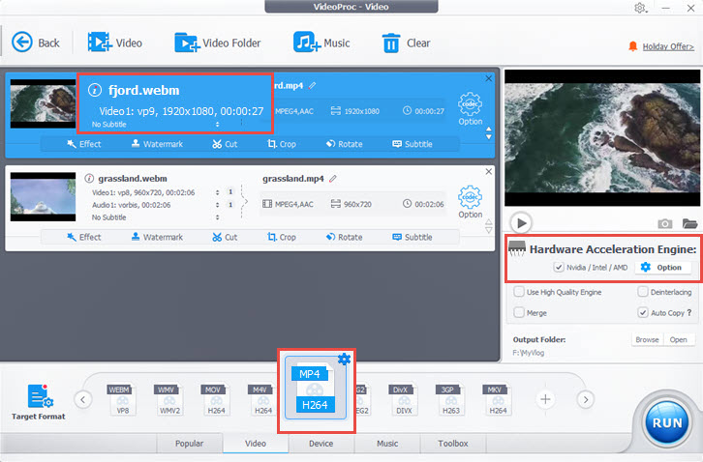The image size is (703, 462).
Task: Select MOV H264 format
Action: [x=216, y=399]
